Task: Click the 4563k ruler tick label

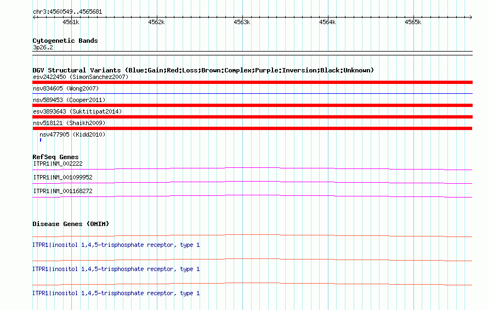Action: [242, 22]
